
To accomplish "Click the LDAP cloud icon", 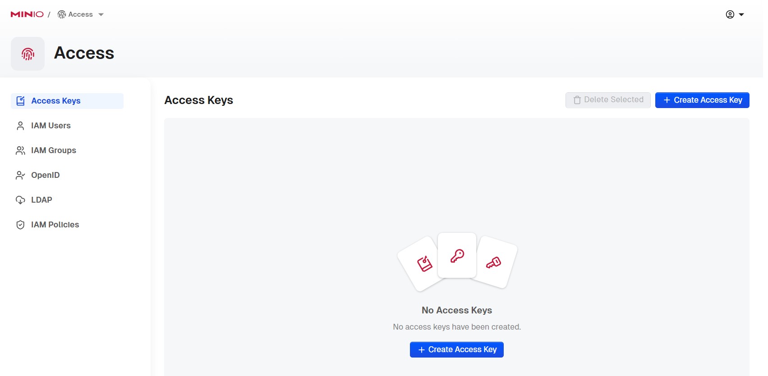I will 20,200.
